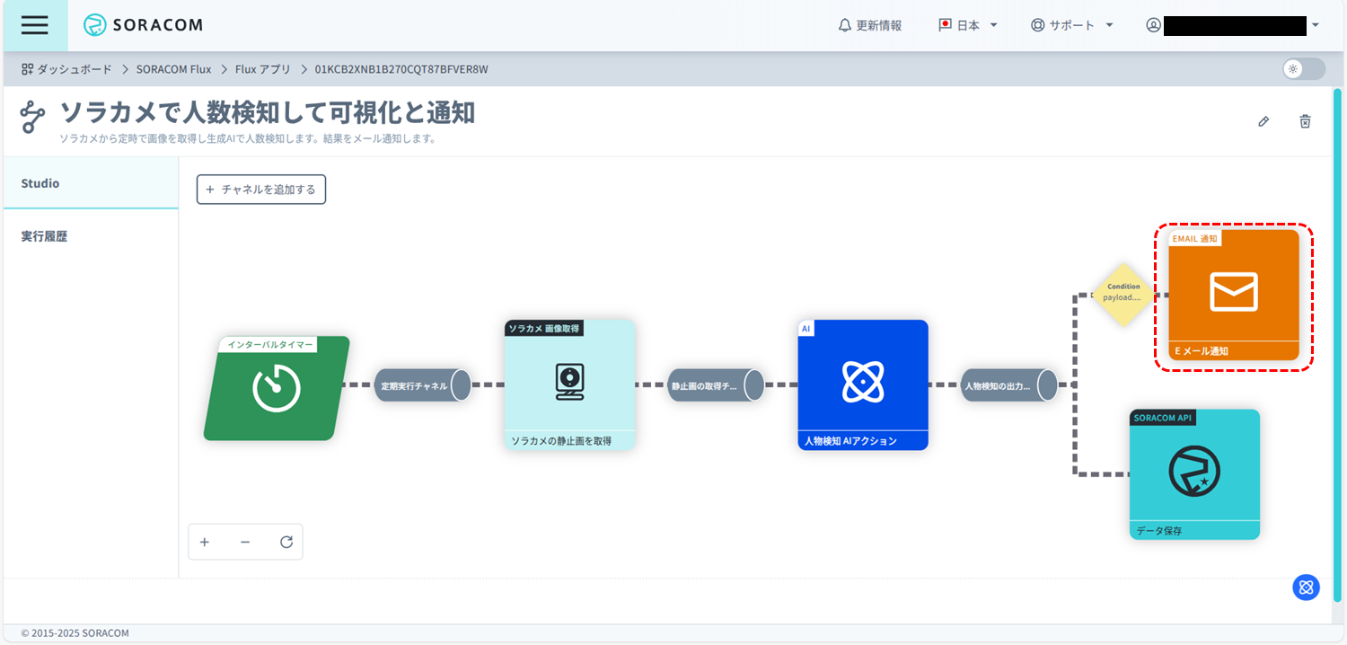Click the page vertical scrollbar
1347x645 pixels.
click(1338, 345)
